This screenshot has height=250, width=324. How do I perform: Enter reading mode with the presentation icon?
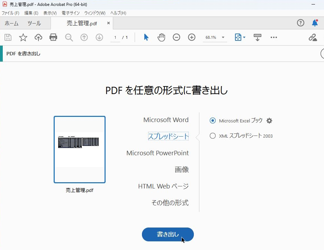pyautogui.click(x=257, y=37)
